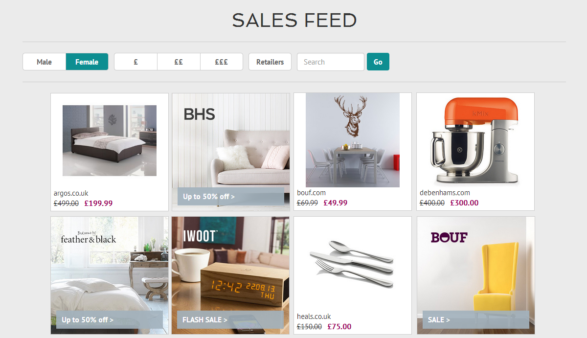Viewport: 587px width, 338px height.
Task: Open the BHS Up to 50% off banner
Action: point(230,197)
